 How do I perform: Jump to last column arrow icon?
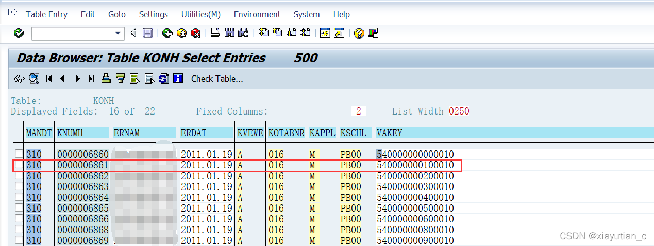pyautogui.click(x=92, y=79)
